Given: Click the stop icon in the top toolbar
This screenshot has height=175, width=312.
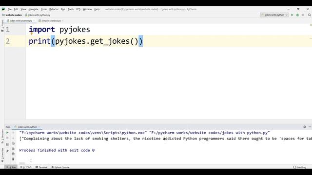Looking at the screenshot, I should (x=303, y=15).
